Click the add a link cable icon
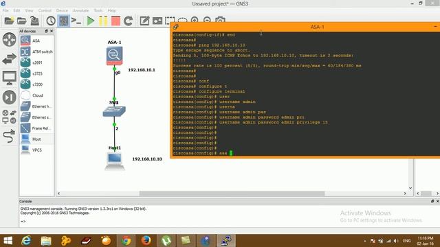440x247 pixels. pyautogui.click(x=9, y=136)
